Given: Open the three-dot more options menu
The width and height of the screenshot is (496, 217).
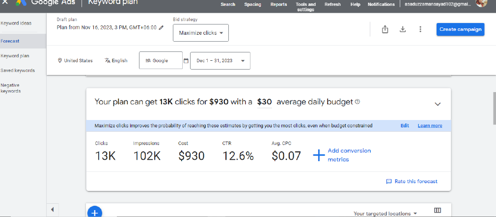Looking at the screenshot, I should tap(420, 29).
